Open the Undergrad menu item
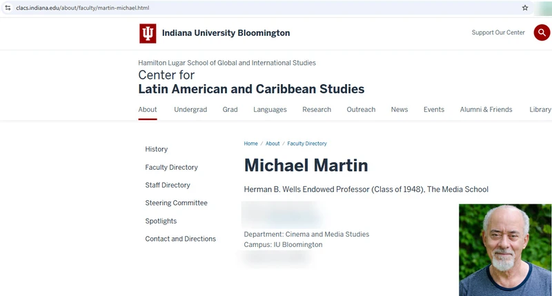552x296 pixels. 190,110
